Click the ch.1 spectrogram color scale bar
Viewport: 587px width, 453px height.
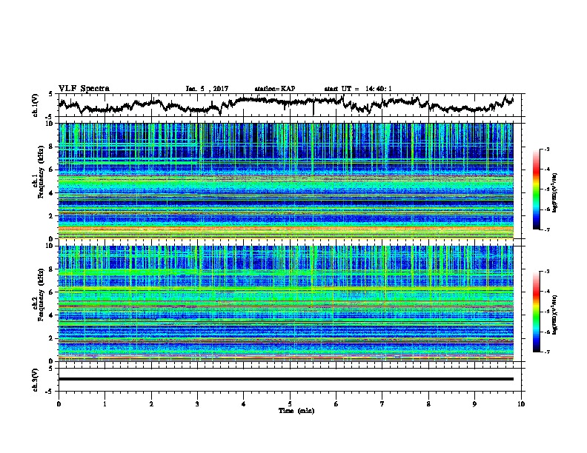tap(537, 189)
